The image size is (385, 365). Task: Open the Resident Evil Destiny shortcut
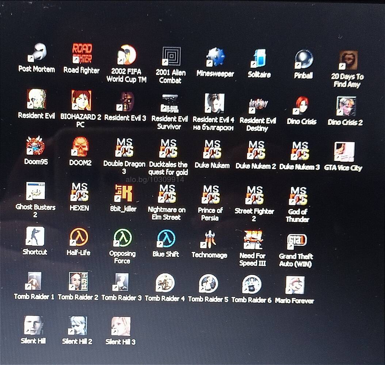258,105
